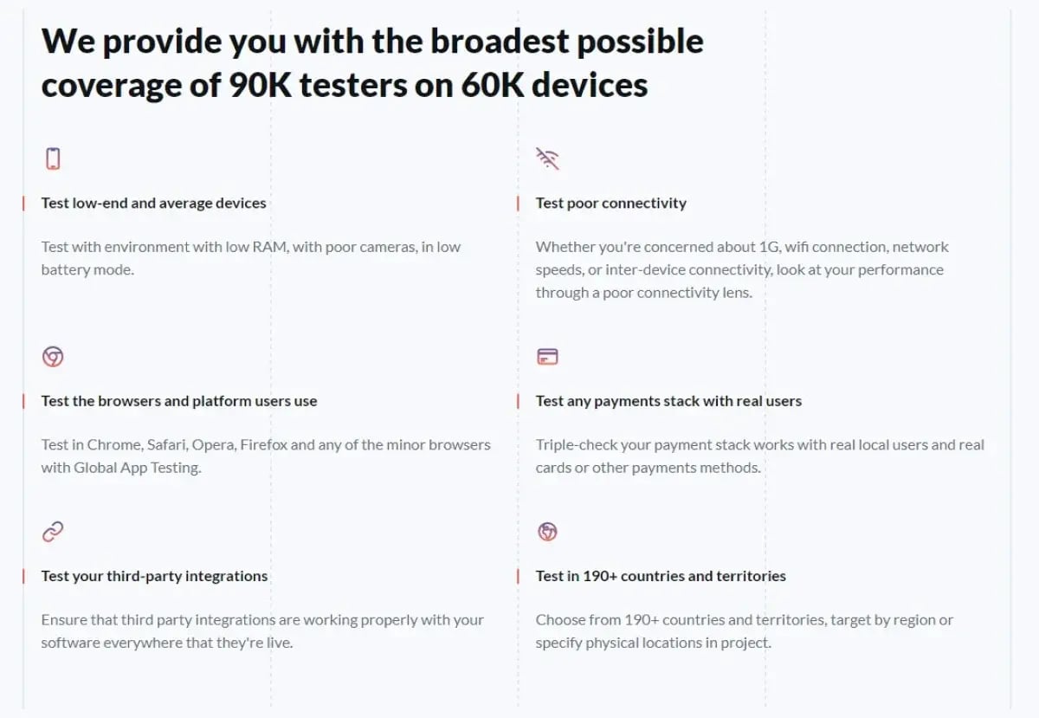Click the main '90K testers on 60K devices' headline
This screenshot has height=718, width=1039.
coord(372,63)
